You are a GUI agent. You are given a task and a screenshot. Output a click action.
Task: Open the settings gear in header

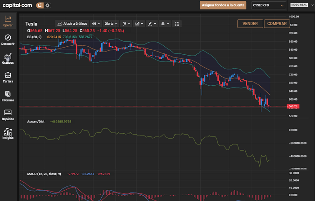click(47, 5)
